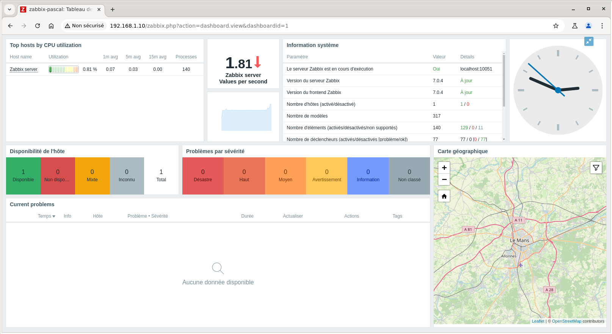
Task: Click the Allonnes label on the map
Action: [x=509, y=256]
